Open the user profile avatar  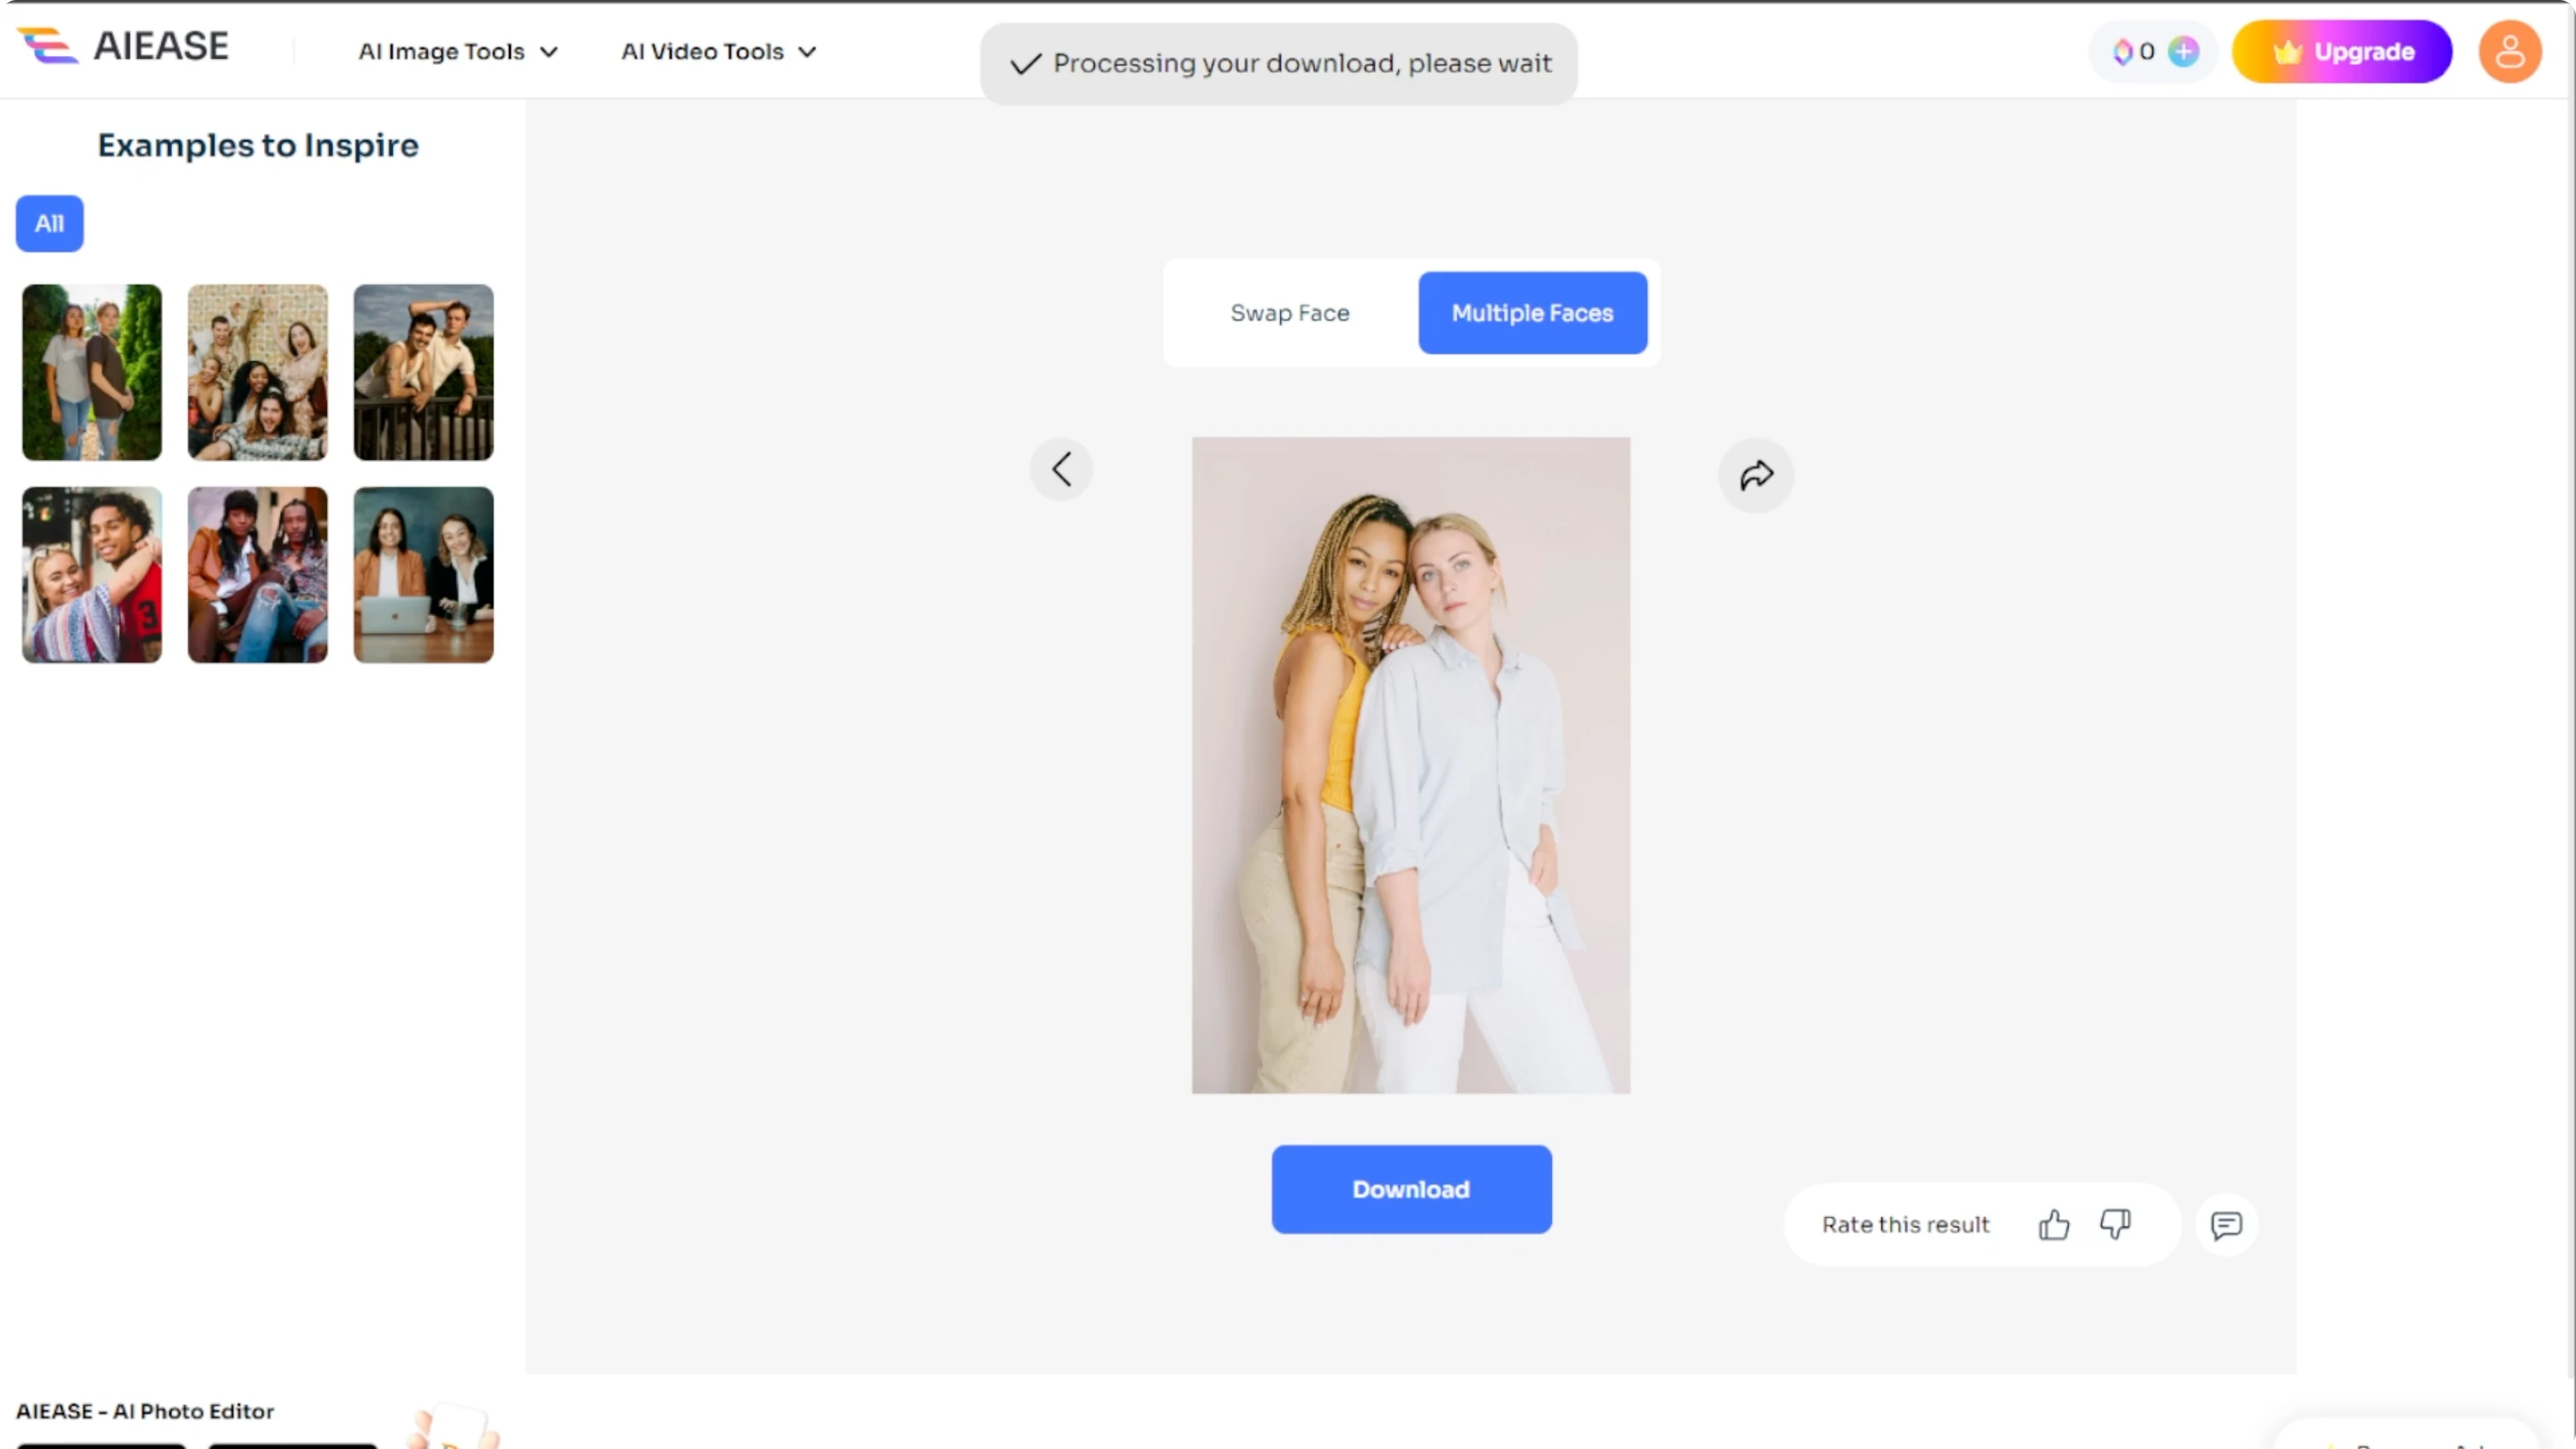(2509, 51)
